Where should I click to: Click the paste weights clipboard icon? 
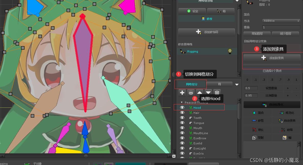[285, 137]
